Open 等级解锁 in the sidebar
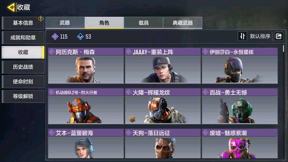The height and width of the screenshot is (162, 288). point(23,96)
